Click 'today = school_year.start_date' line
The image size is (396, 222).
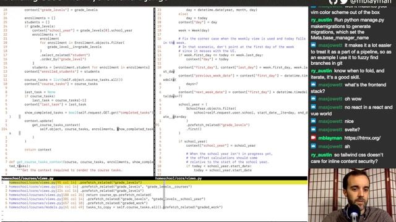click(x=223, y=170)
